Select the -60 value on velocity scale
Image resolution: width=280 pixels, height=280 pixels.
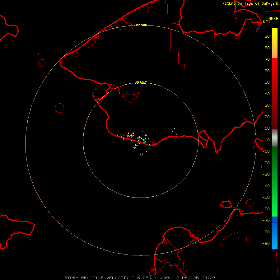click(266, 209)
